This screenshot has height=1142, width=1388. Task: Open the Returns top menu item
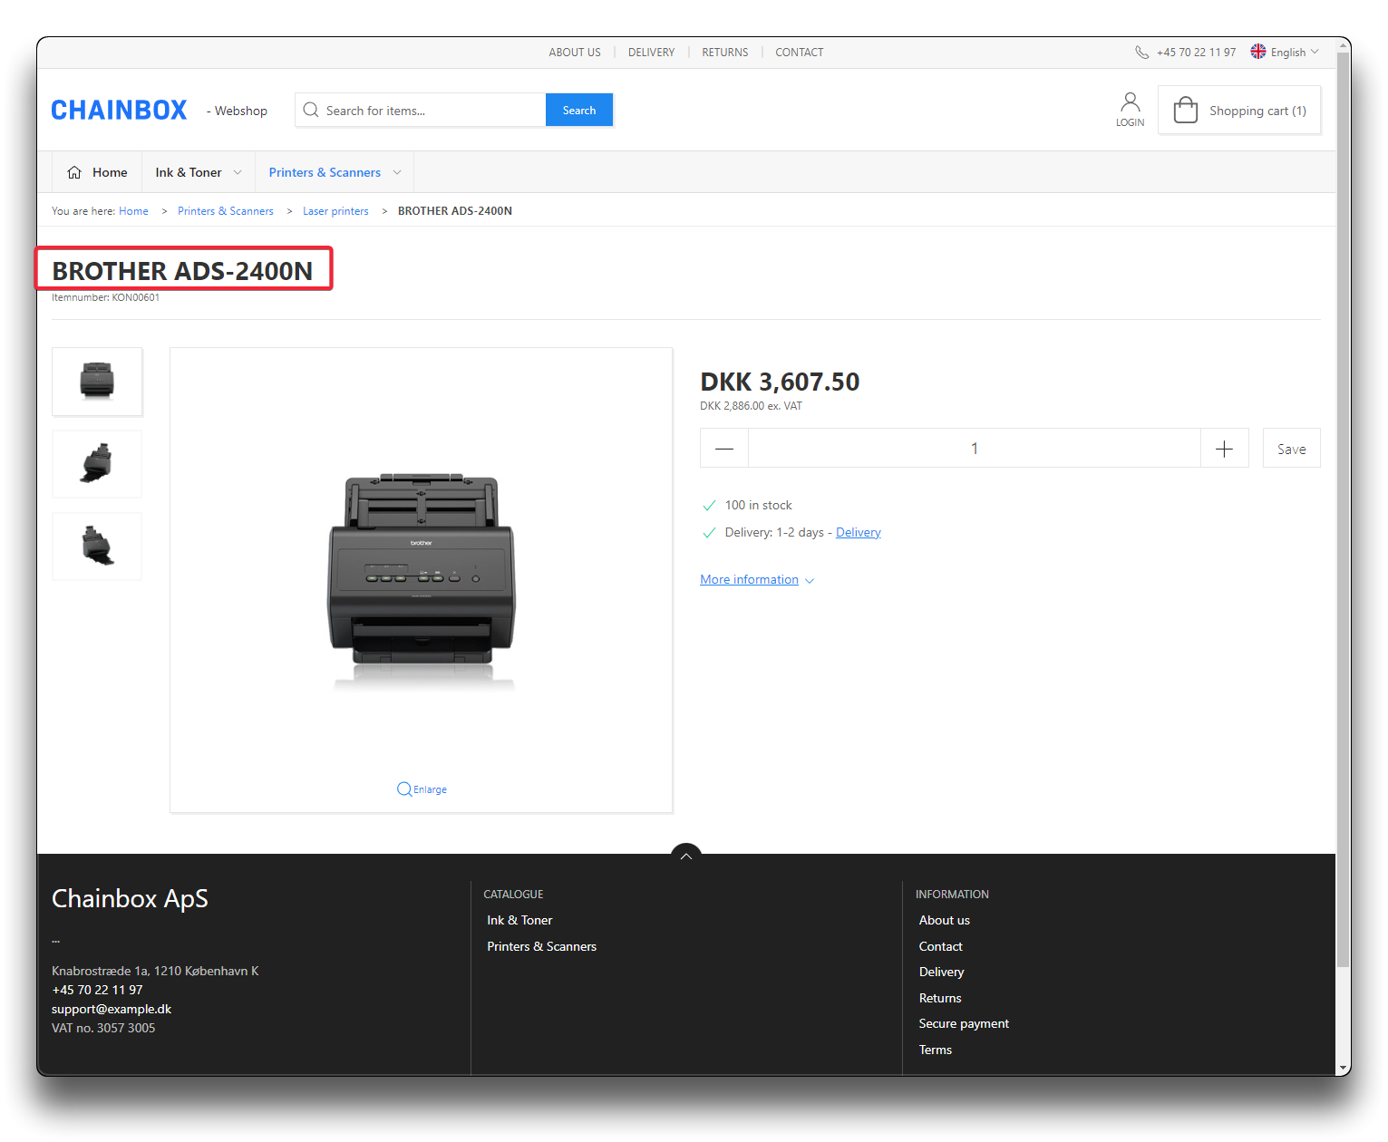(x=724, y=53)
